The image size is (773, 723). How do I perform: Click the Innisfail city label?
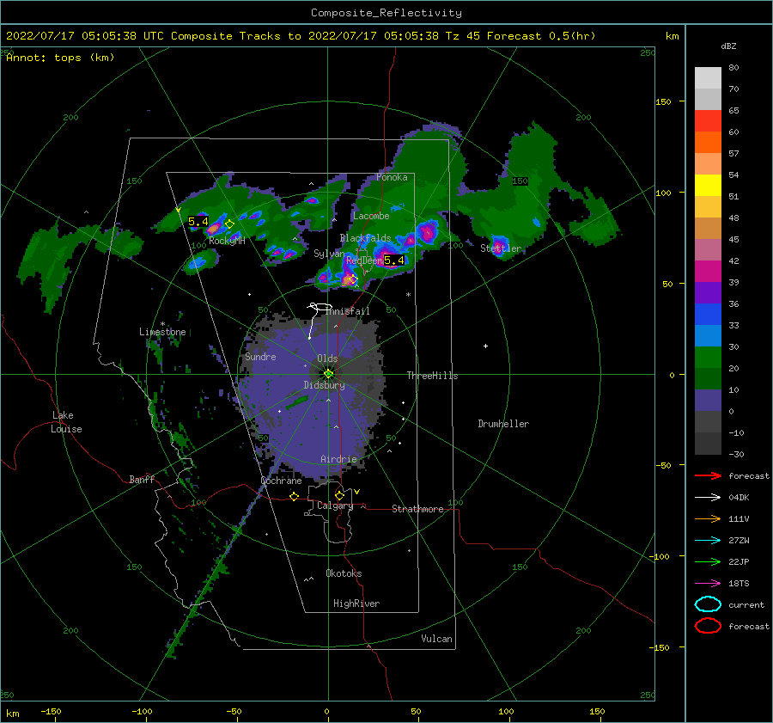tap(348, 311)
